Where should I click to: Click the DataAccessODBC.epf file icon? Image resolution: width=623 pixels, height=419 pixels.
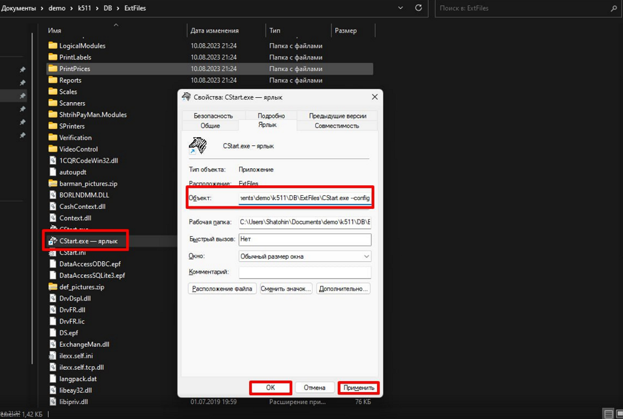(52, 264)
